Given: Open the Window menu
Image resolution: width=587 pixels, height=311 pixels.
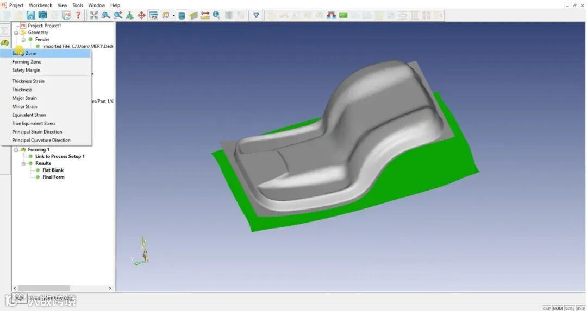Looking at the screenshot, I should click(x=96, y=5).
